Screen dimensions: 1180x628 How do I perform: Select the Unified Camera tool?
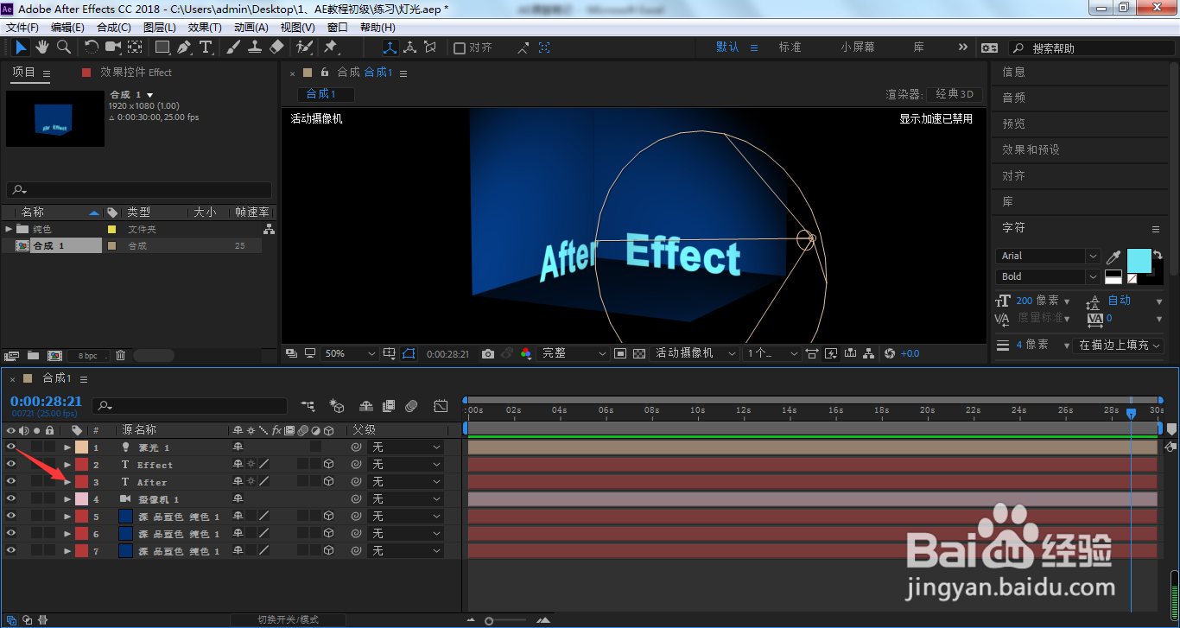[113, 48]
